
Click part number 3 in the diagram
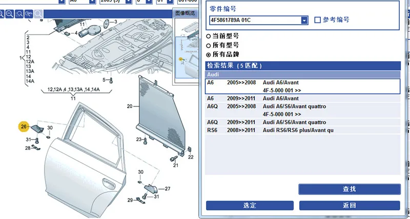116,22
